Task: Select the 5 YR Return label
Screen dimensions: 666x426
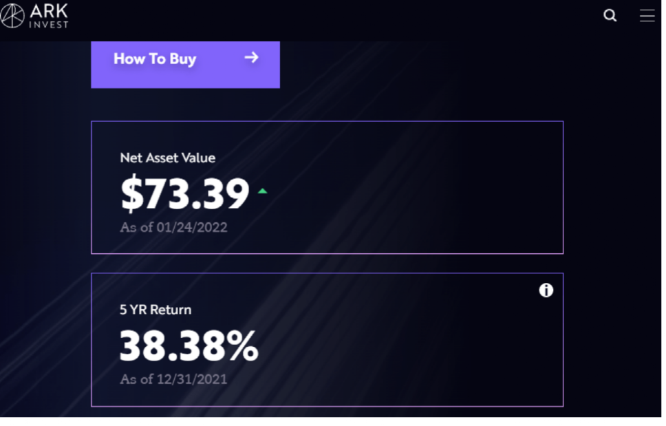Action: click(155, 310)
